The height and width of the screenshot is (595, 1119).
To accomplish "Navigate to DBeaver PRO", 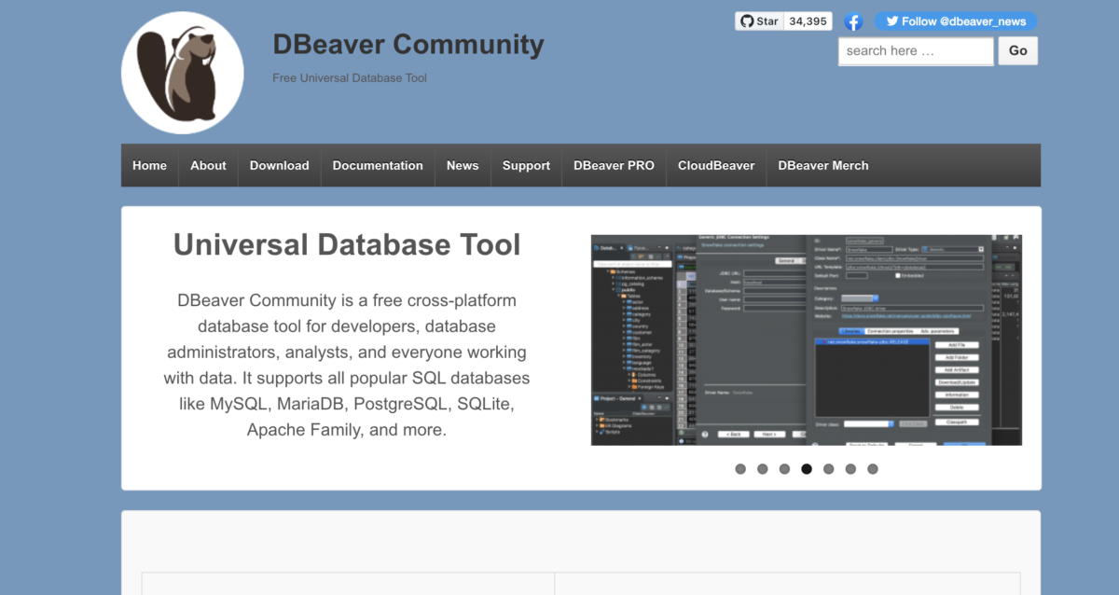I will click(x=614, y=165).
